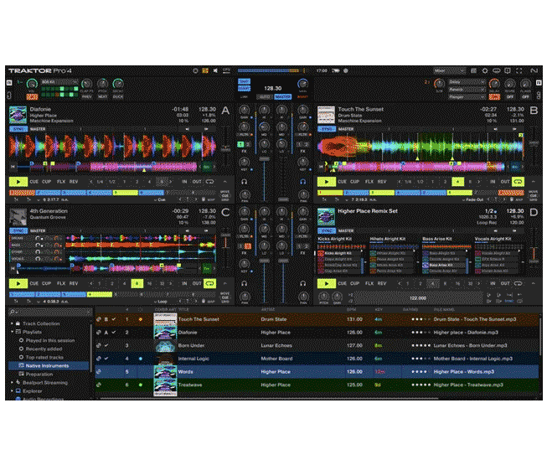The width and height of the screenshot is (547, 465).
Task: Toggle SYNC on Deck C
Action: (x=18, y=231)
